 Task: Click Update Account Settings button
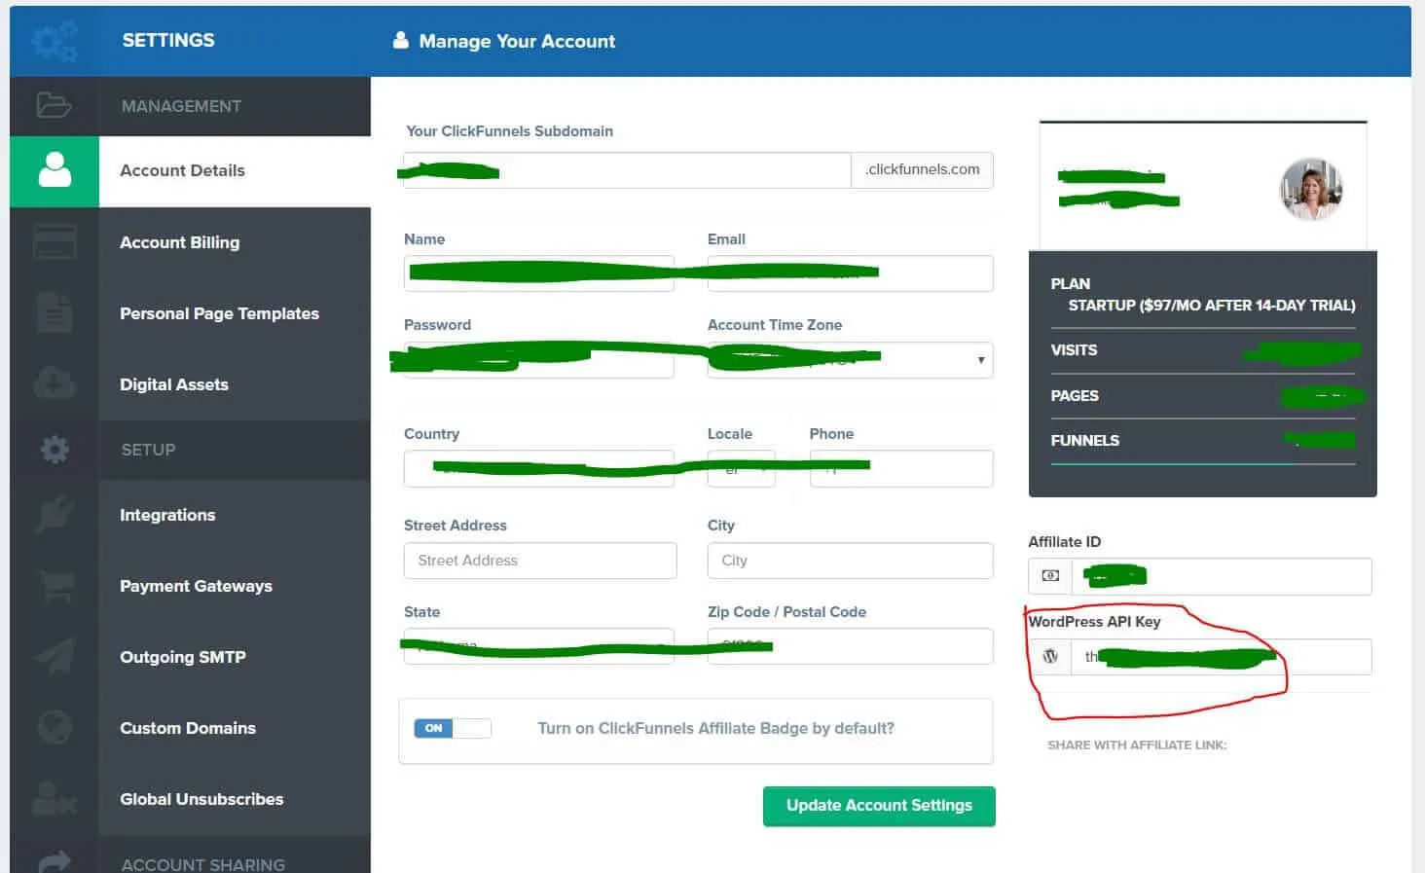879,806
